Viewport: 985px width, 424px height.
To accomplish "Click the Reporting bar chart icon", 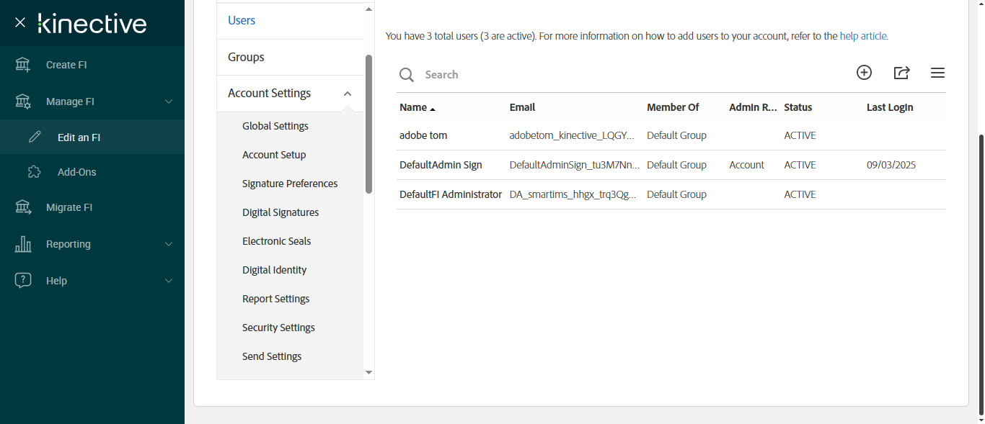I will (x=23, y=244).
